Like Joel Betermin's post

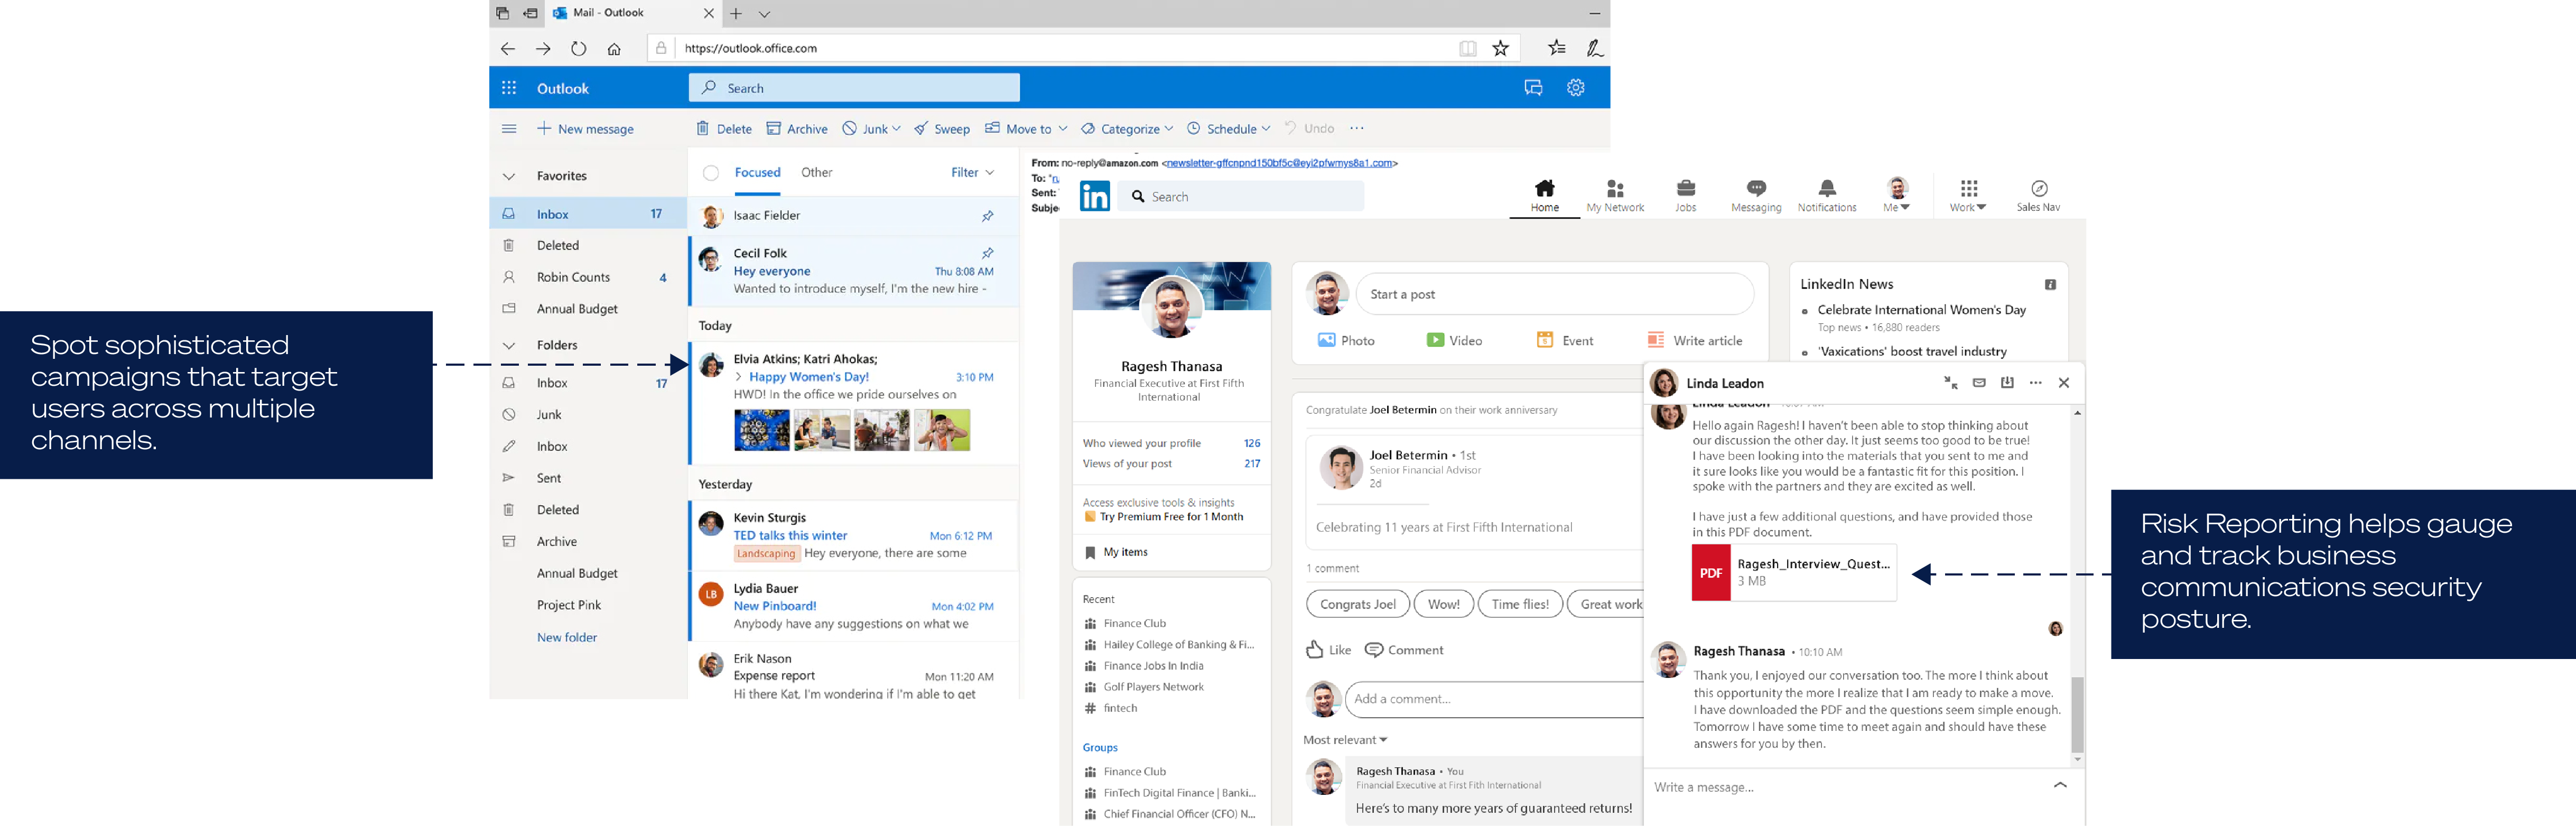click(x=1328, y=650)
